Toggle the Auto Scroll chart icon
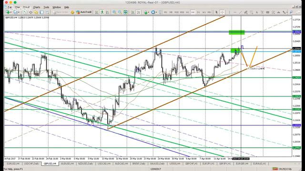This screenshot has height=171, width=305. tap(133, 12)
